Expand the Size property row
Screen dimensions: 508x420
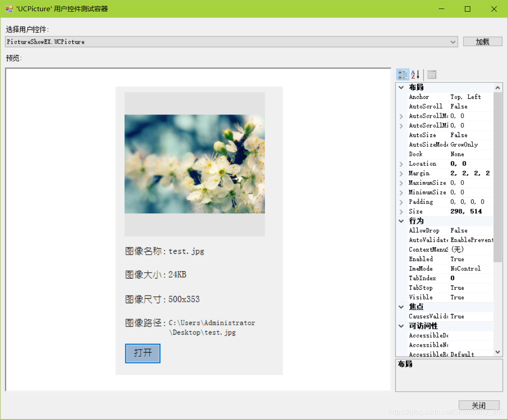coord(401,211)
